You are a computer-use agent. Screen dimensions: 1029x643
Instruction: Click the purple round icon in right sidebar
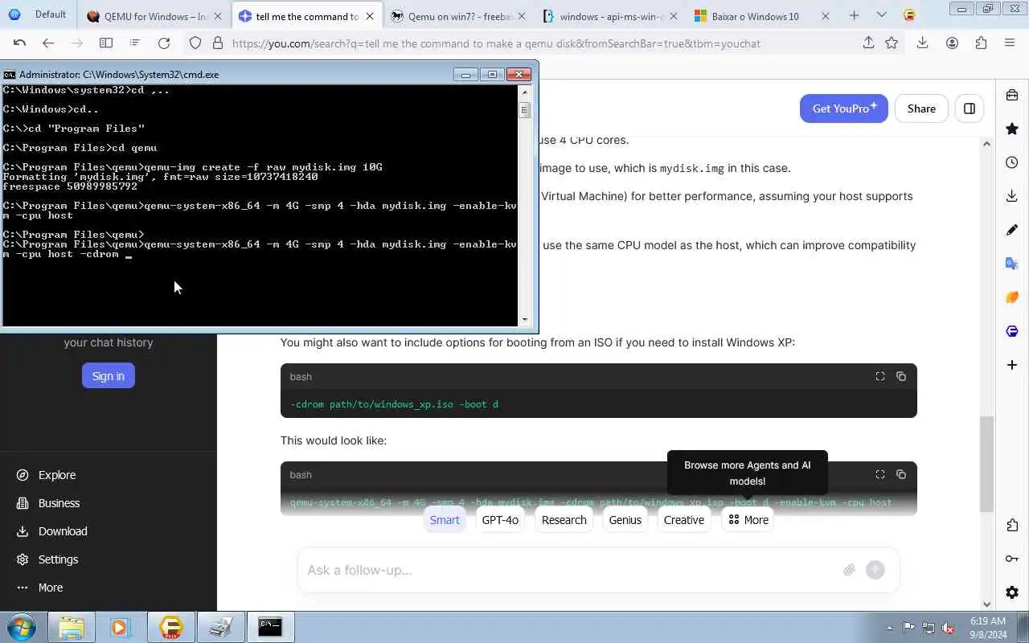1012,331
